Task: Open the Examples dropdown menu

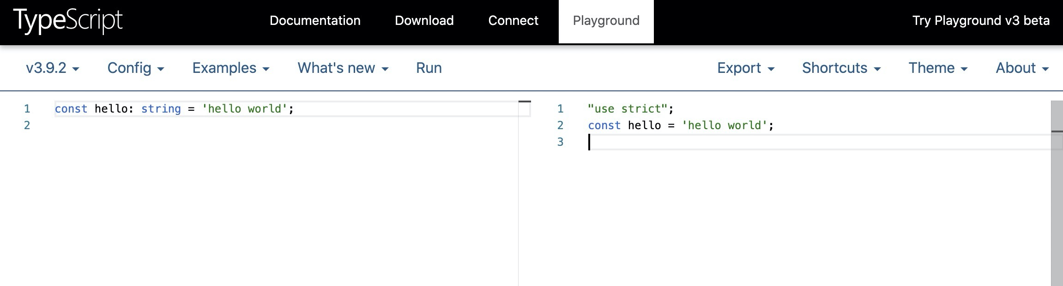Action: (230, 68)
